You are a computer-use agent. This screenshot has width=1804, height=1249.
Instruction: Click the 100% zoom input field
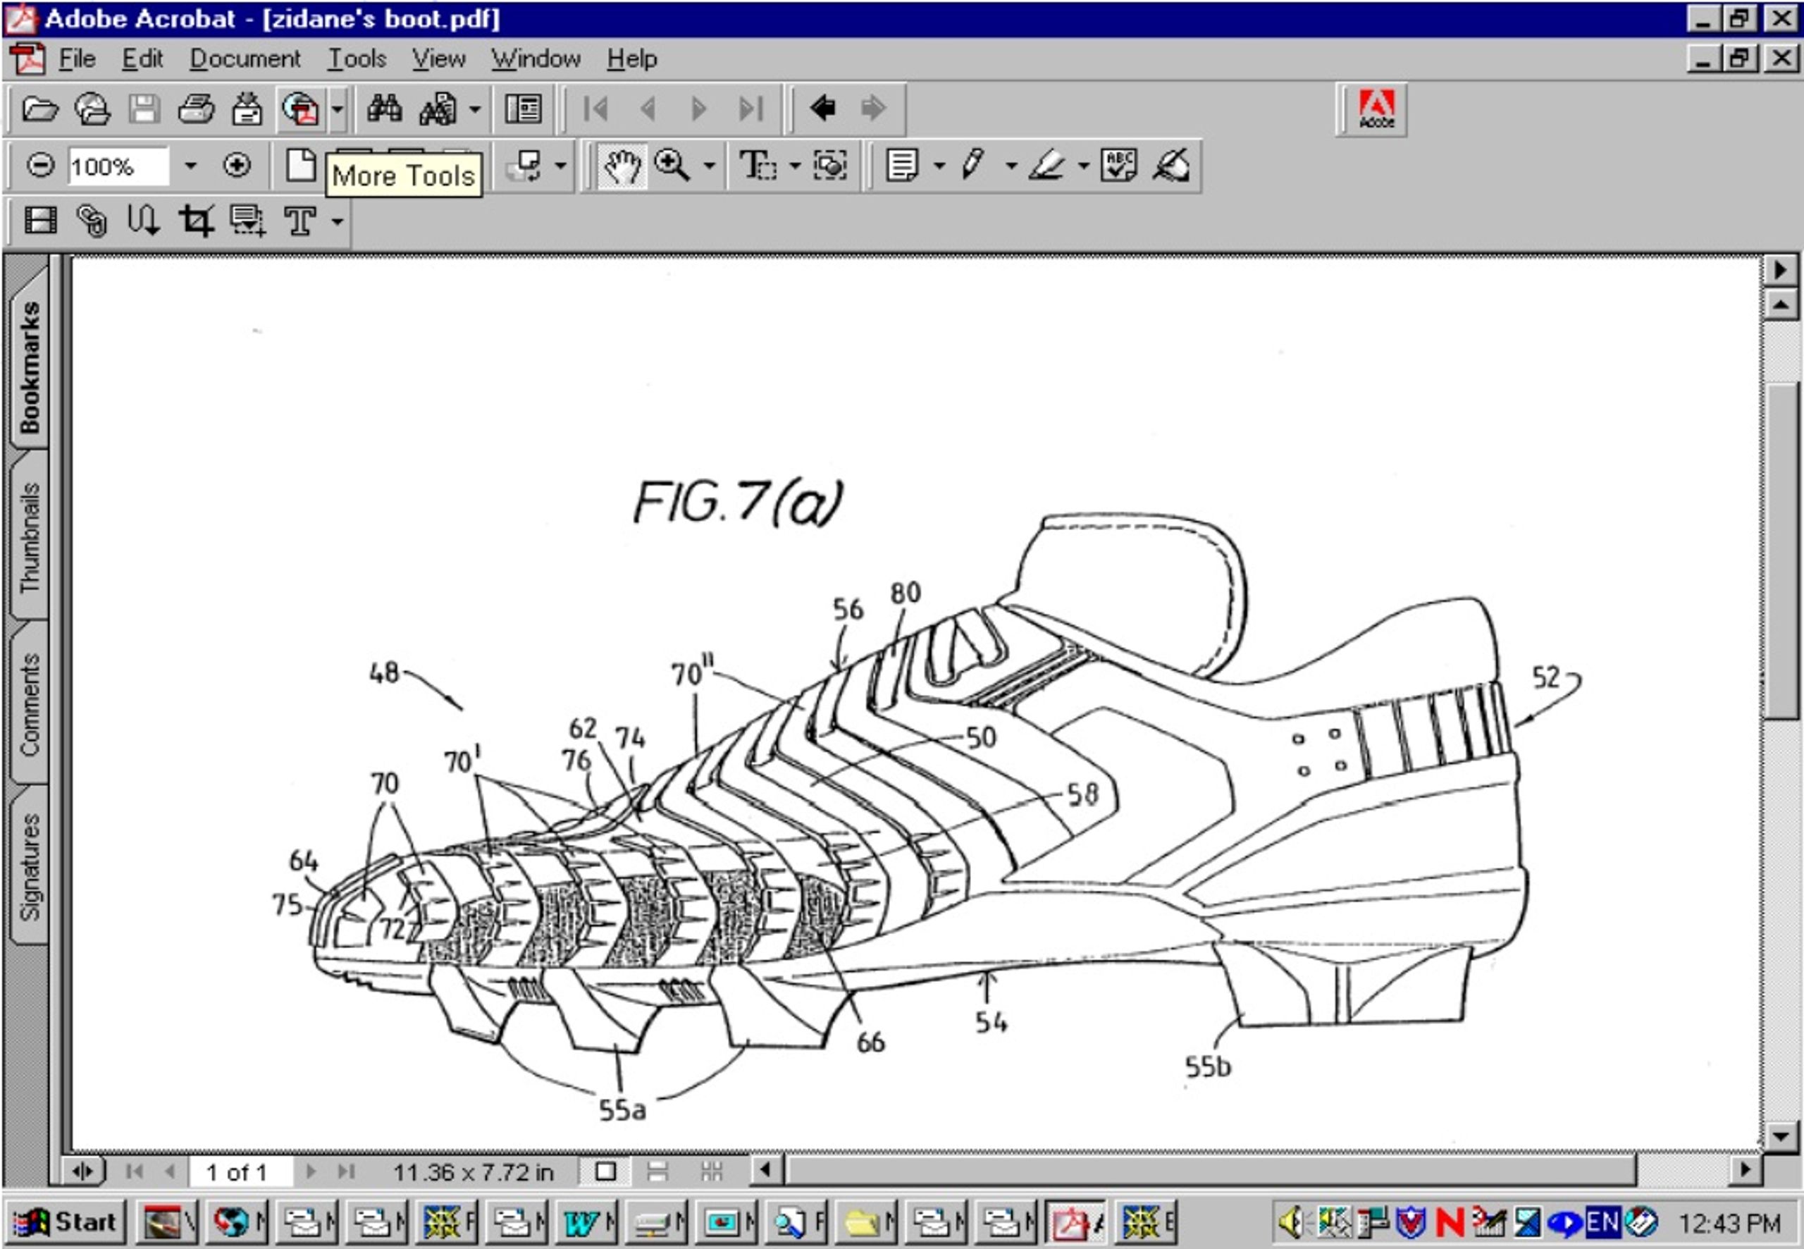coord(118,166)
